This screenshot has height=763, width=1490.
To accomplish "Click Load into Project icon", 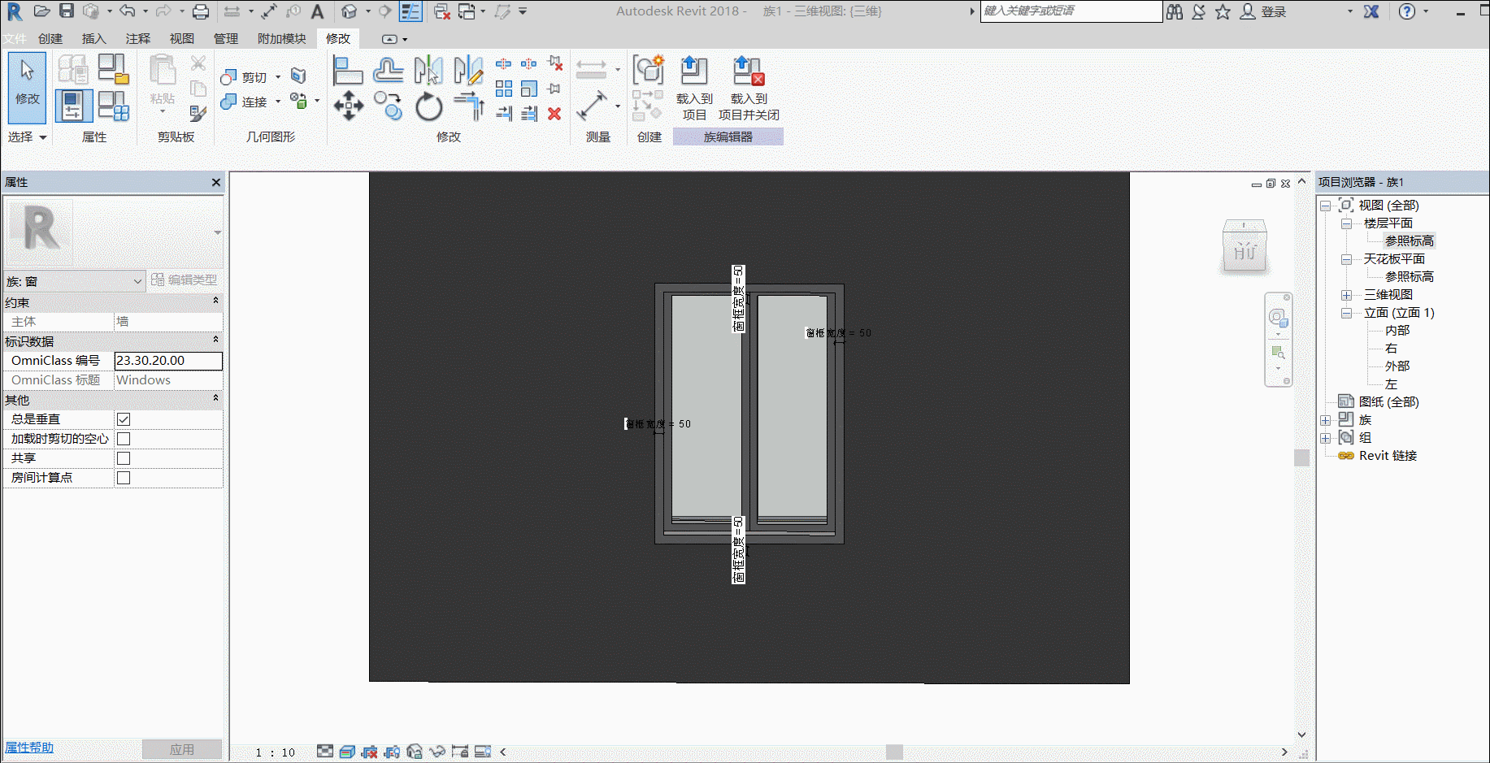I will pos(693,89).
